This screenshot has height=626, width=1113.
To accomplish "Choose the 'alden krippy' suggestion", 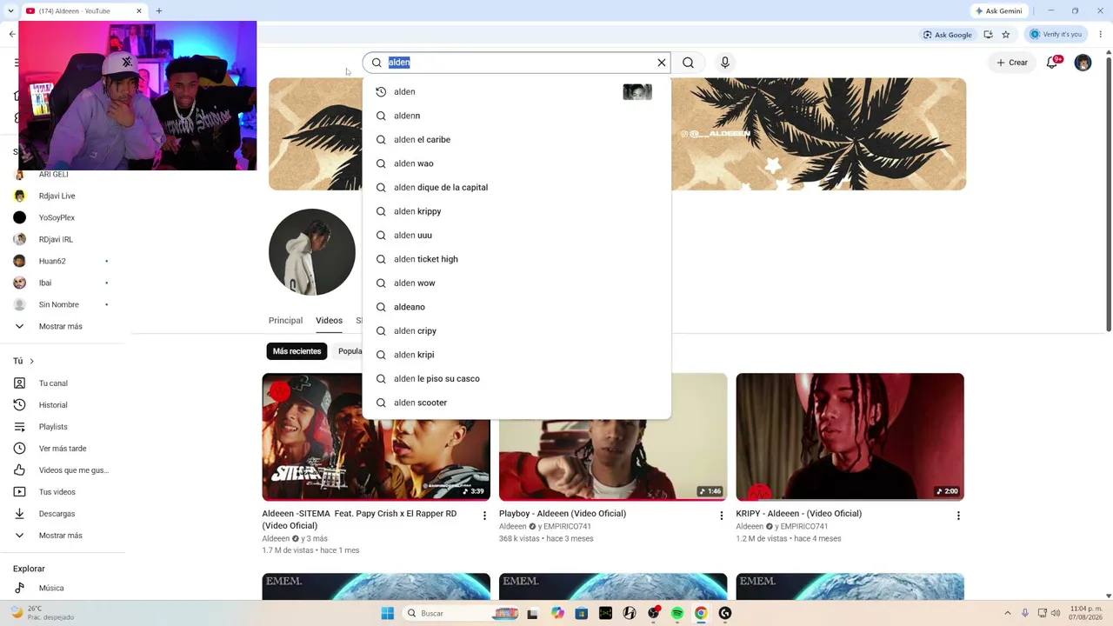I will click(x=517, y=211).
